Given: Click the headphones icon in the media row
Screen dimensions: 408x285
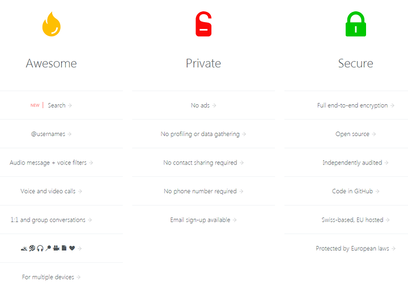Looking at the screenshot, I should click(40, 248).
